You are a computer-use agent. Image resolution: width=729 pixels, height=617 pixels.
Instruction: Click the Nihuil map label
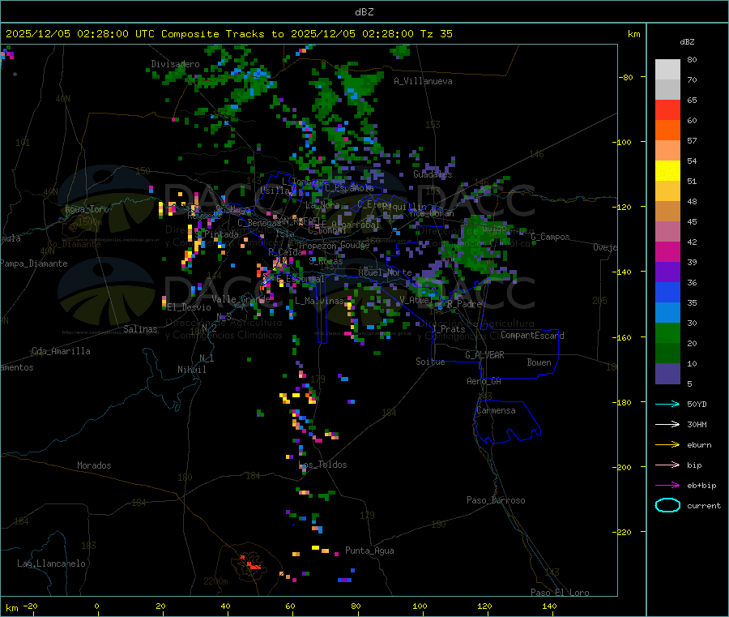pos(191,370)
